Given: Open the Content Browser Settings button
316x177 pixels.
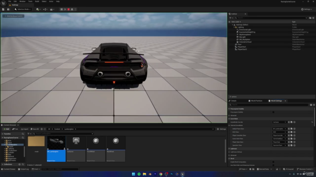Looking at the screenshot, I should [222, 129].
